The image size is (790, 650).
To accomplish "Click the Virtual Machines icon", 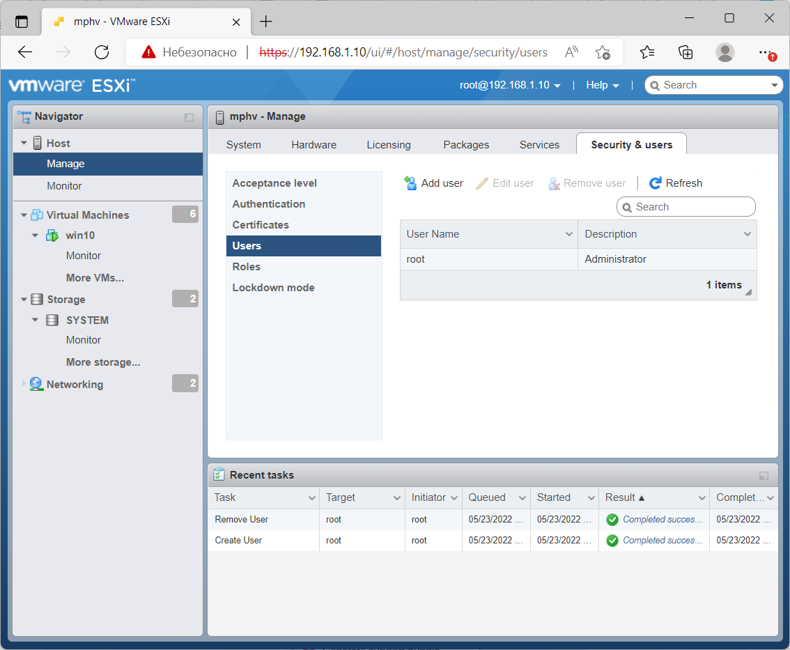I will click(37, 215).
